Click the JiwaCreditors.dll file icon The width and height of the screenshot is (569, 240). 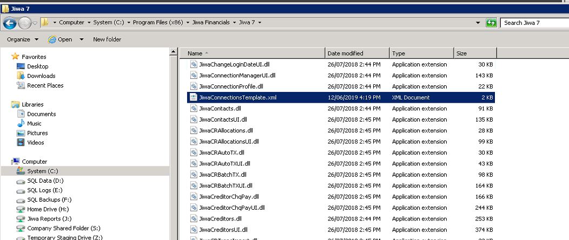(194, 219)
